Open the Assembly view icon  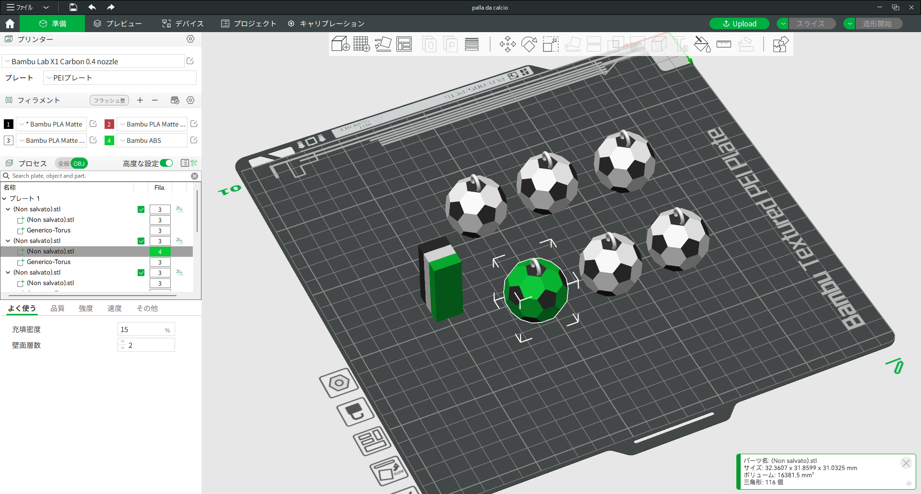[780, 44]
